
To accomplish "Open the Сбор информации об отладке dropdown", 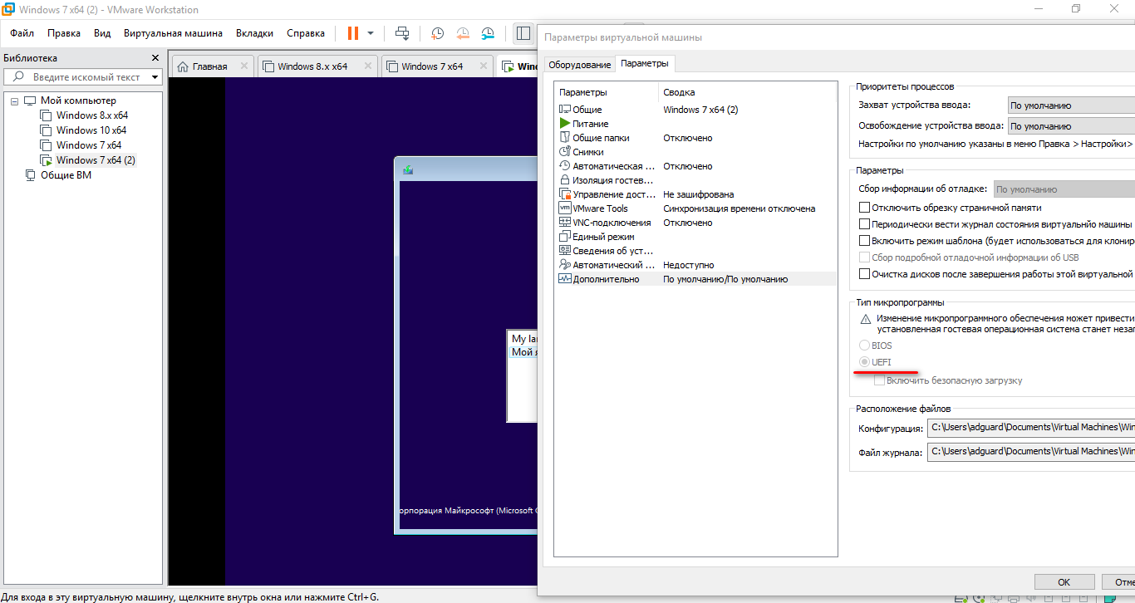I will click(1064, 189).
